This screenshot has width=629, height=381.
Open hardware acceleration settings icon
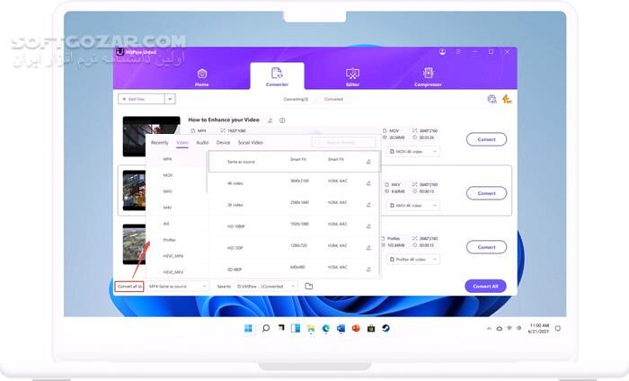point(492,99)
